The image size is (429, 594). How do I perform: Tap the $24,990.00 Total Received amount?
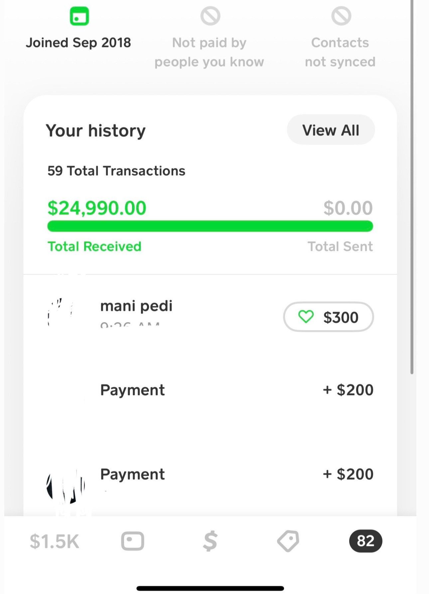tap(97, 208)
